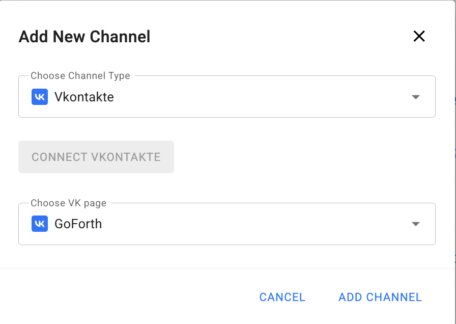Click empty middle of VK page field
456x324 pixels.
click(x=254, y=224)
